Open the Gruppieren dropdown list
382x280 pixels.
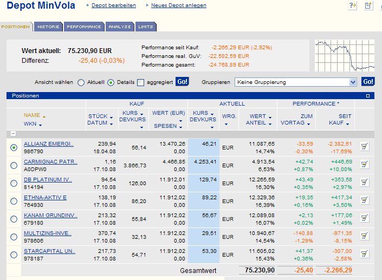pos(353,82)
